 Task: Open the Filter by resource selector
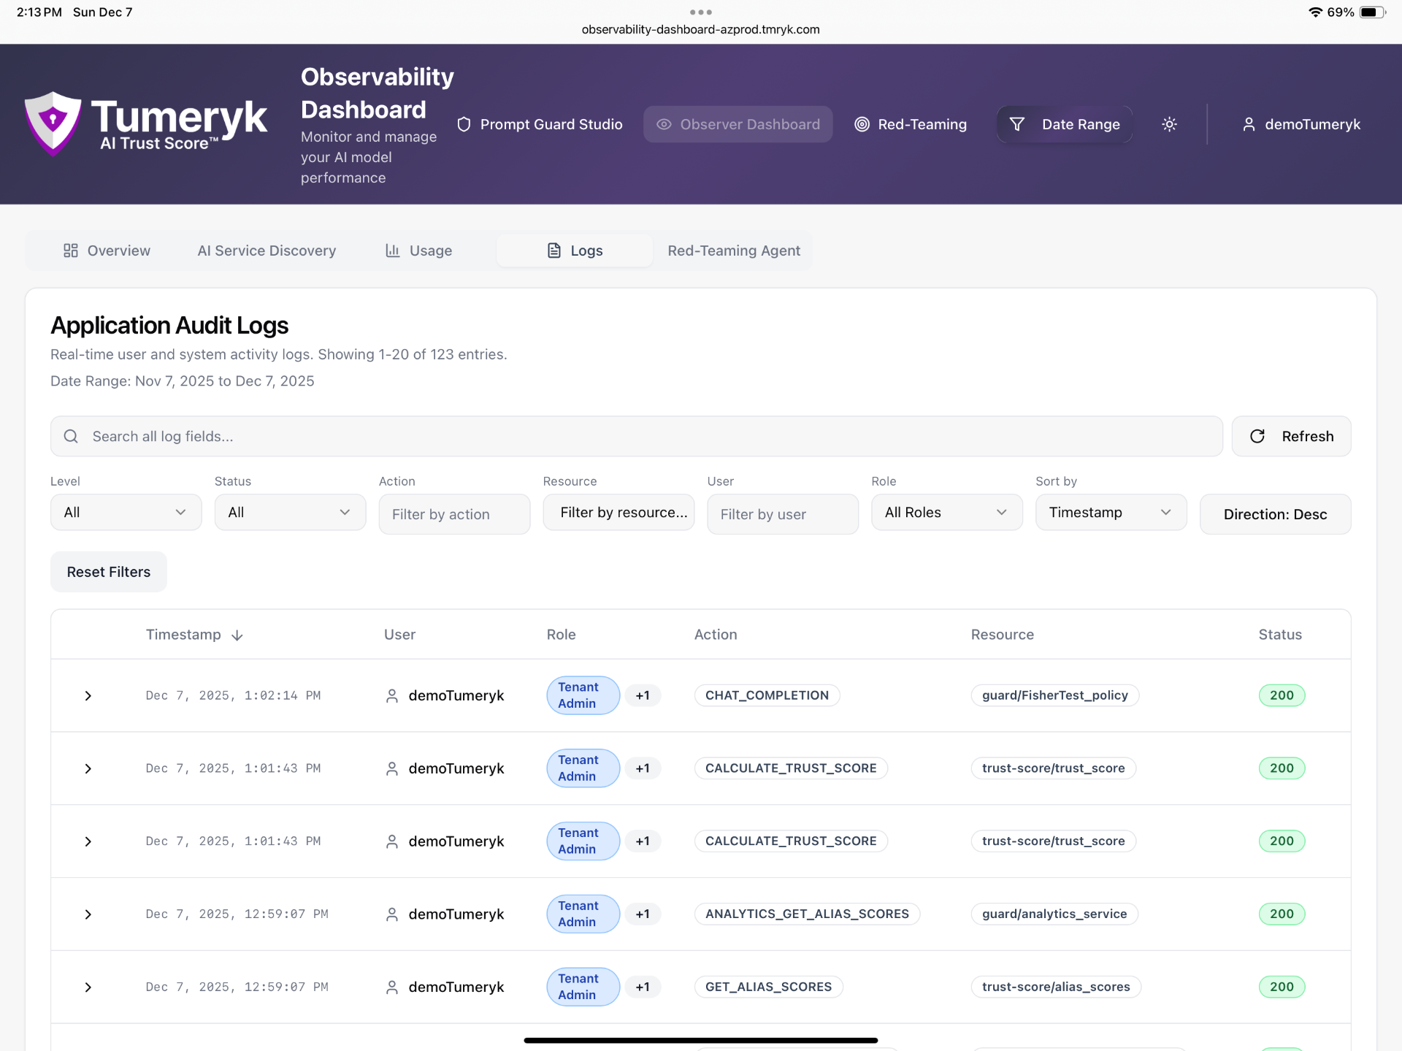click(x=618, y=512)
